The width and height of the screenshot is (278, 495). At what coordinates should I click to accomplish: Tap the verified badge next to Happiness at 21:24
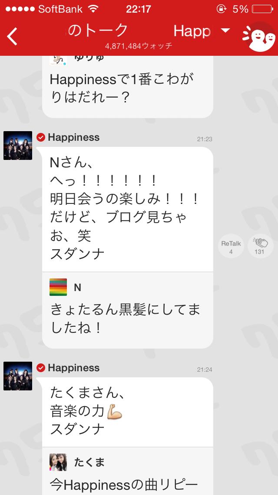click(41, 368)
